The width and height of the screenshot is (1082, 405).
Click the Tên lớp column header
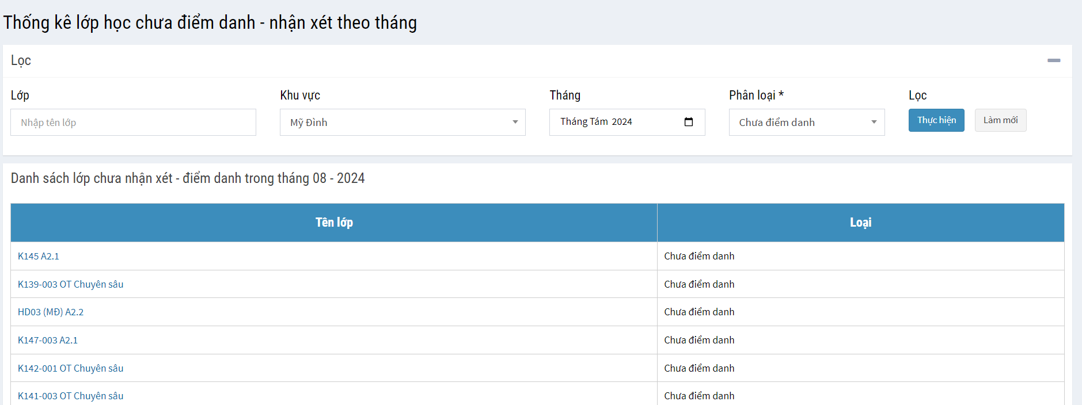[334, 223]
